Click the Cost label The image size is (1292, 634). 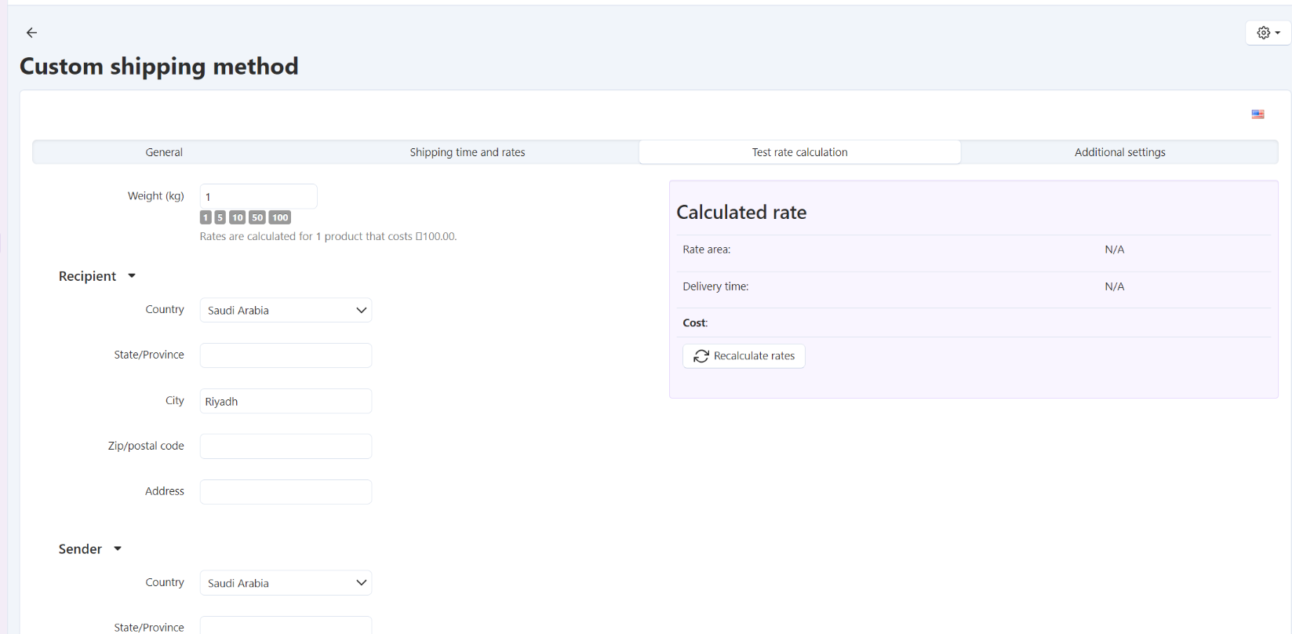(695, 322)
